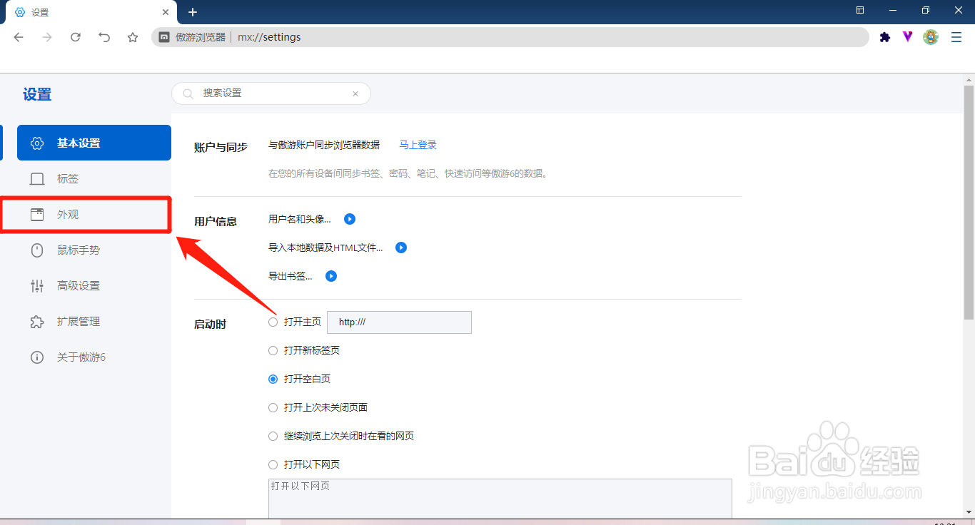Go back with the back arrow

tap(19, 37)
